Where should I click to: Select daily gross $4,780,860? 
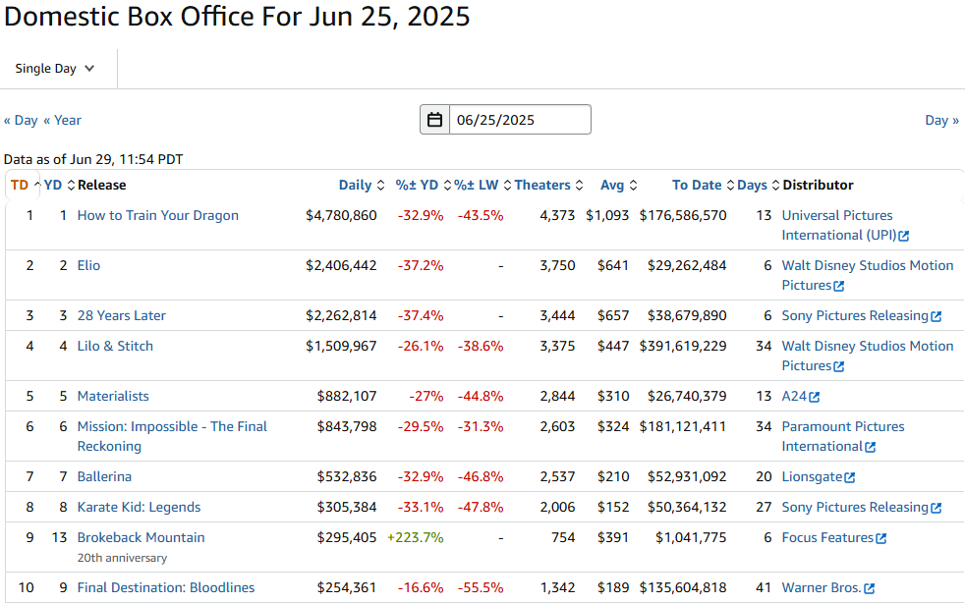coord(341,215)
